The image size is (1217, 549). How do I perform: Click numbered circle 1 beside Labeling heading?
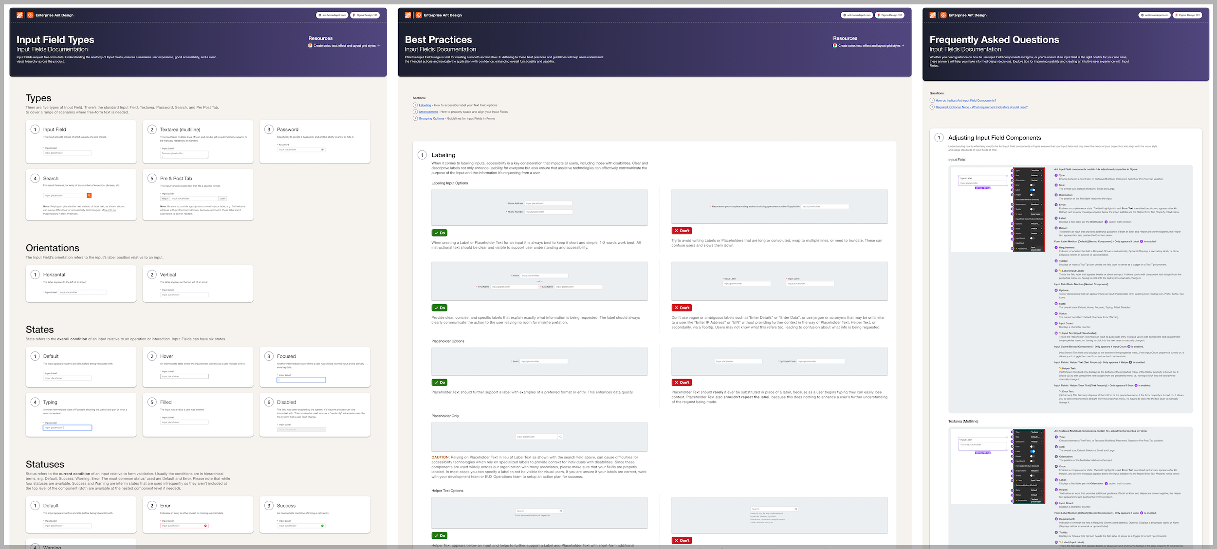422,155
